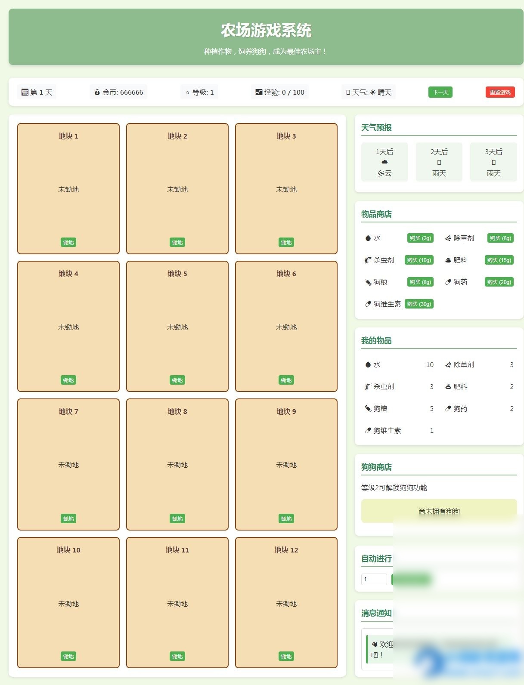Viewport: 524px width, 685px height.
Task: Buy 肥料 with 购买 (15g)
Action: pos(499,260)
